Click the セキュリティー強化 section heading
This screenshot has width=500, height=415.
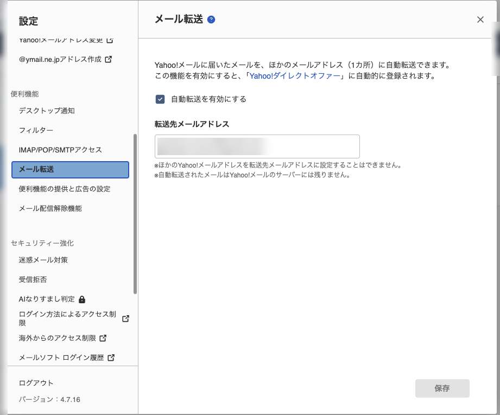[x=42, y=243]
